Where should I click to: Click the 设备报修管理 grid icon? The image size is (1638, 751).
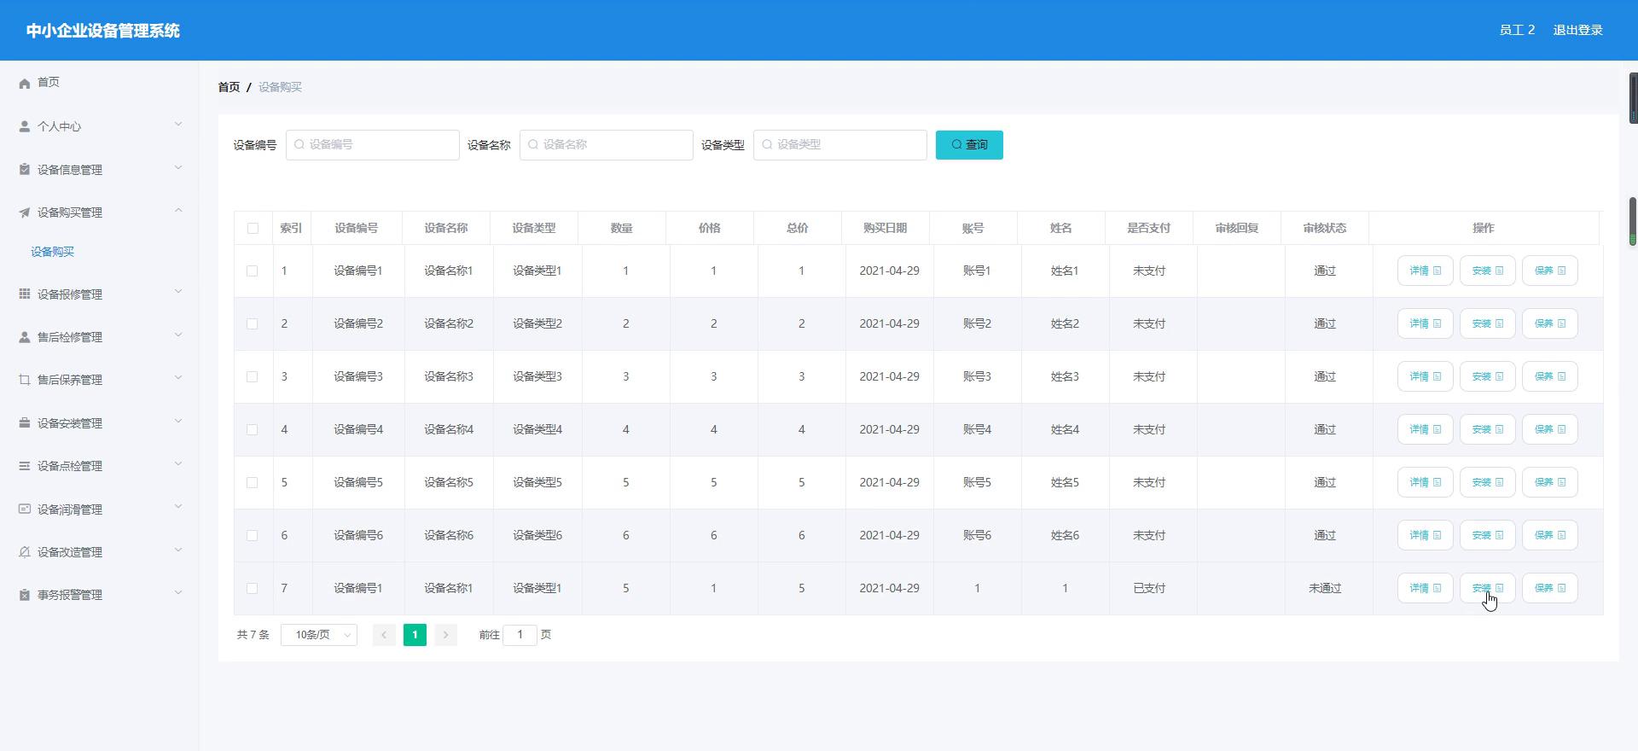click(x=25, y=294)
